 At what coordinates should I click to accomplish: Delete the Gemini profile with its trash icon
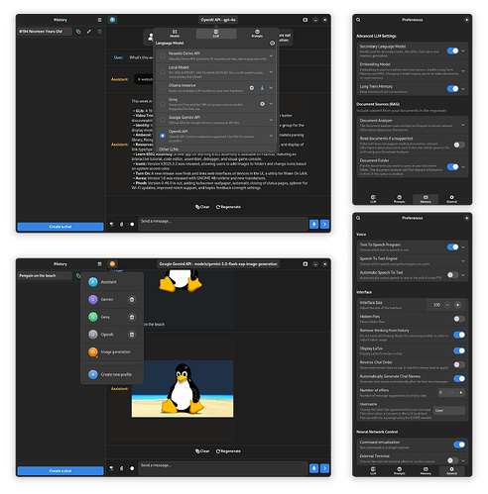pos(132,299)
